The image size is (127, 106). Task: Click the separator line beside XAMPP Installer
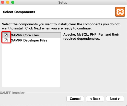coord(76,92)
